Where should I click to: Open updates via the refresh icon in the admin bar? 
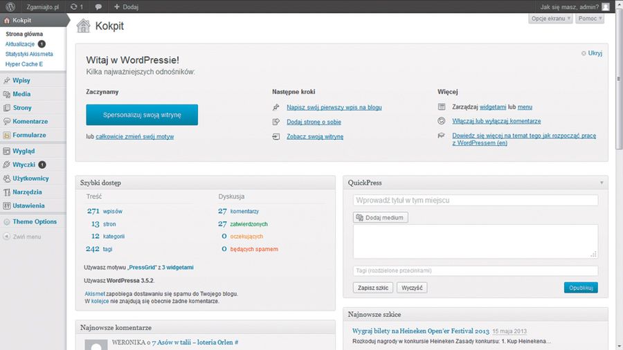74,7
